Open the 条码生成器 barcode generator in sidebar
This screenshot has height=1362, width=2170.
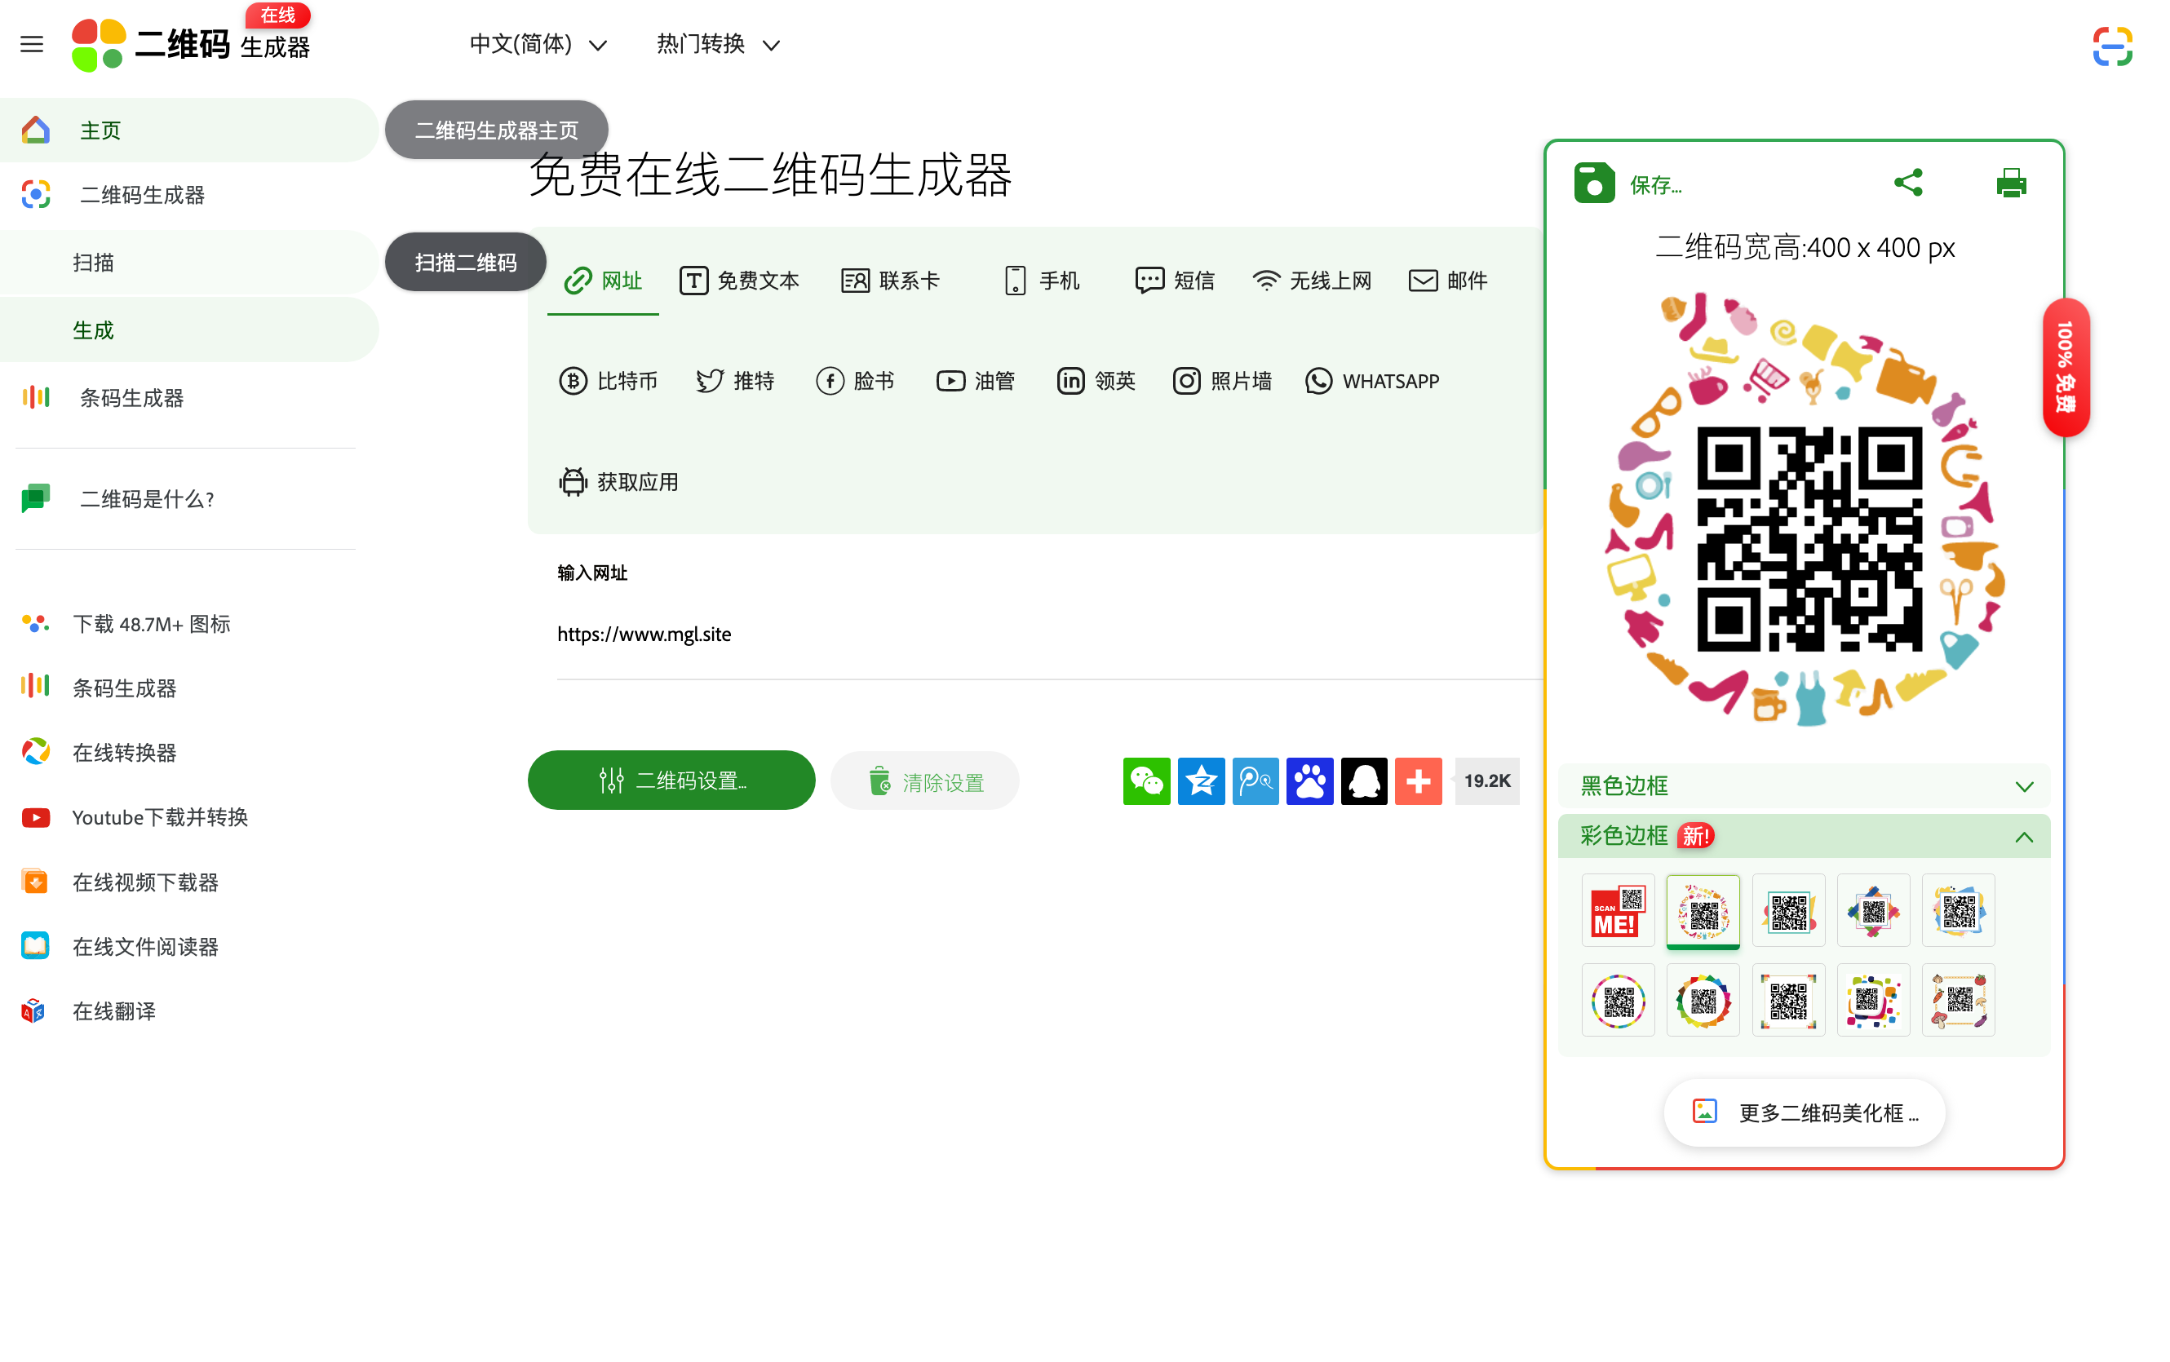(x=131, y=396)
